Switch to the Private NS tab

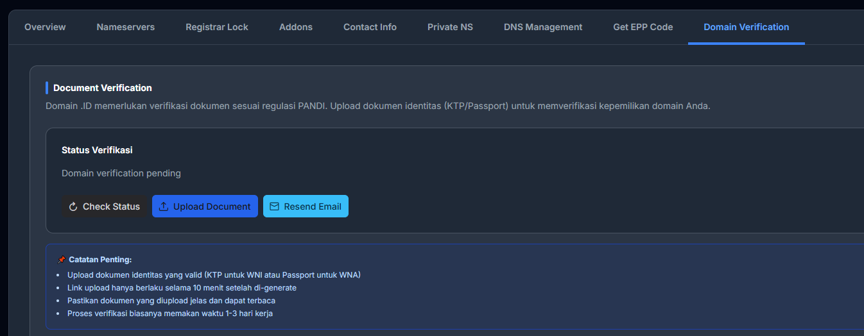450,27
